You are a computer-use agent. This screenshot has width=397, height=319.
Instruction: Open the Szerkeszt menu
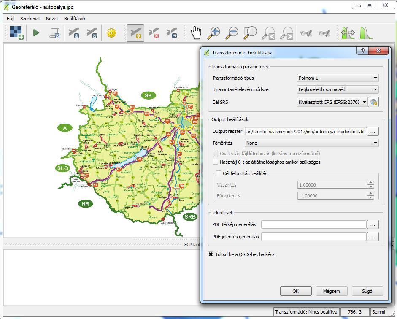(30, 19)
